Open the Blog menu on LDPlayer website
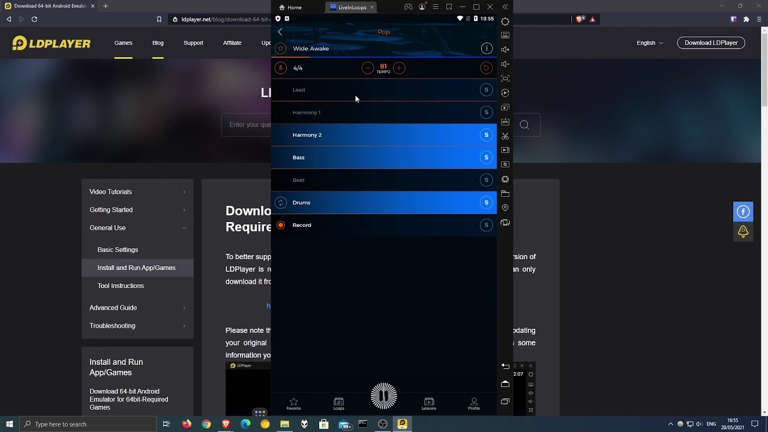Screen dimensions: 768x432 [x=158, y=43]
